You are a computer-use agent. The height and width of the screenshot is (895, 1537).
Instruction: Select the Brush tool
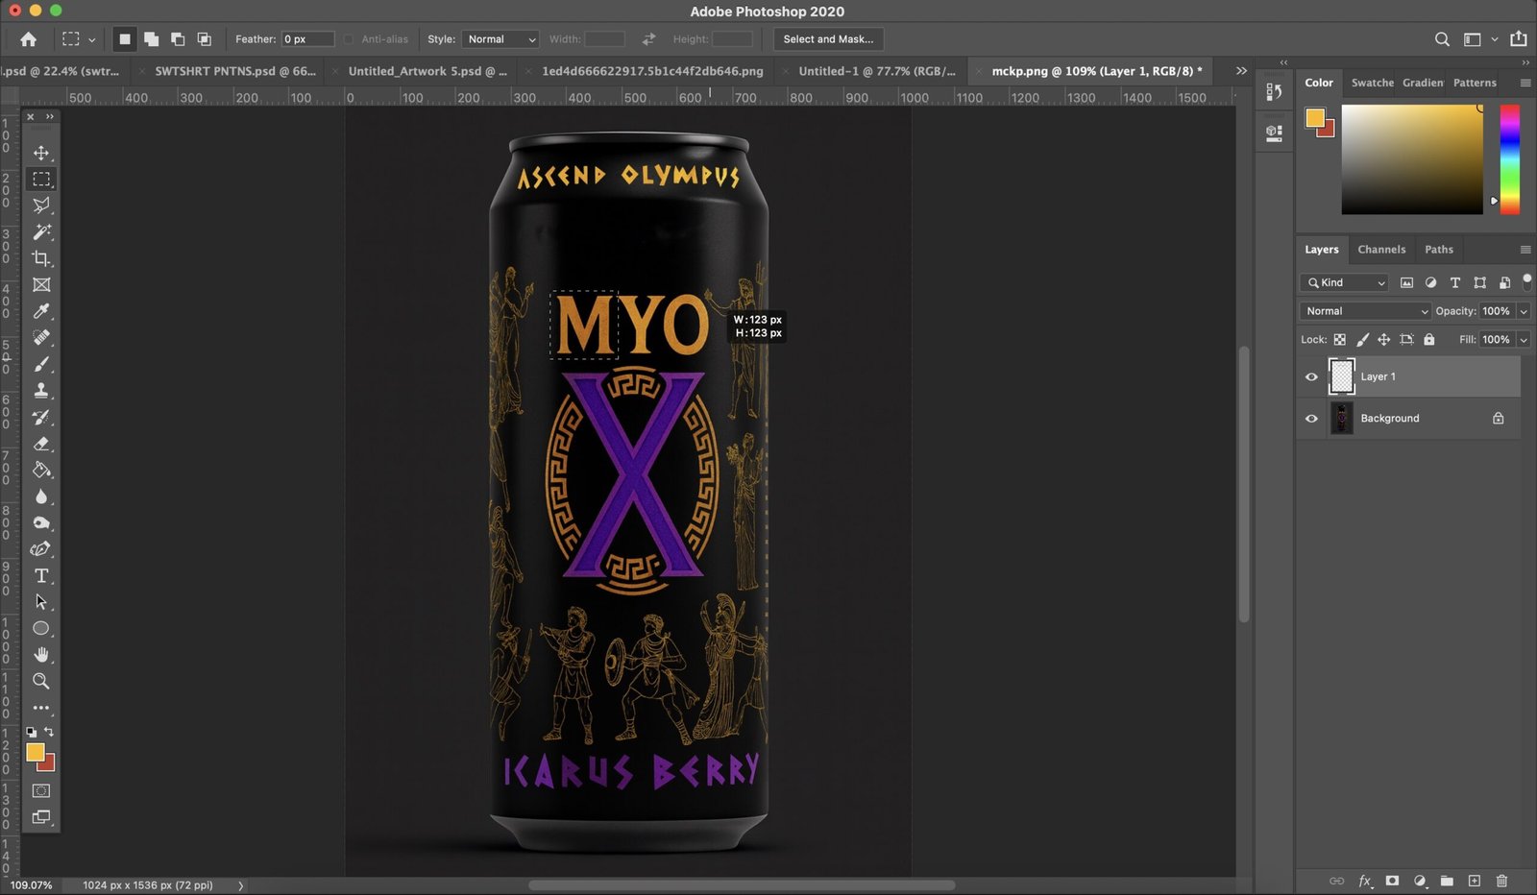click(40, 364)
